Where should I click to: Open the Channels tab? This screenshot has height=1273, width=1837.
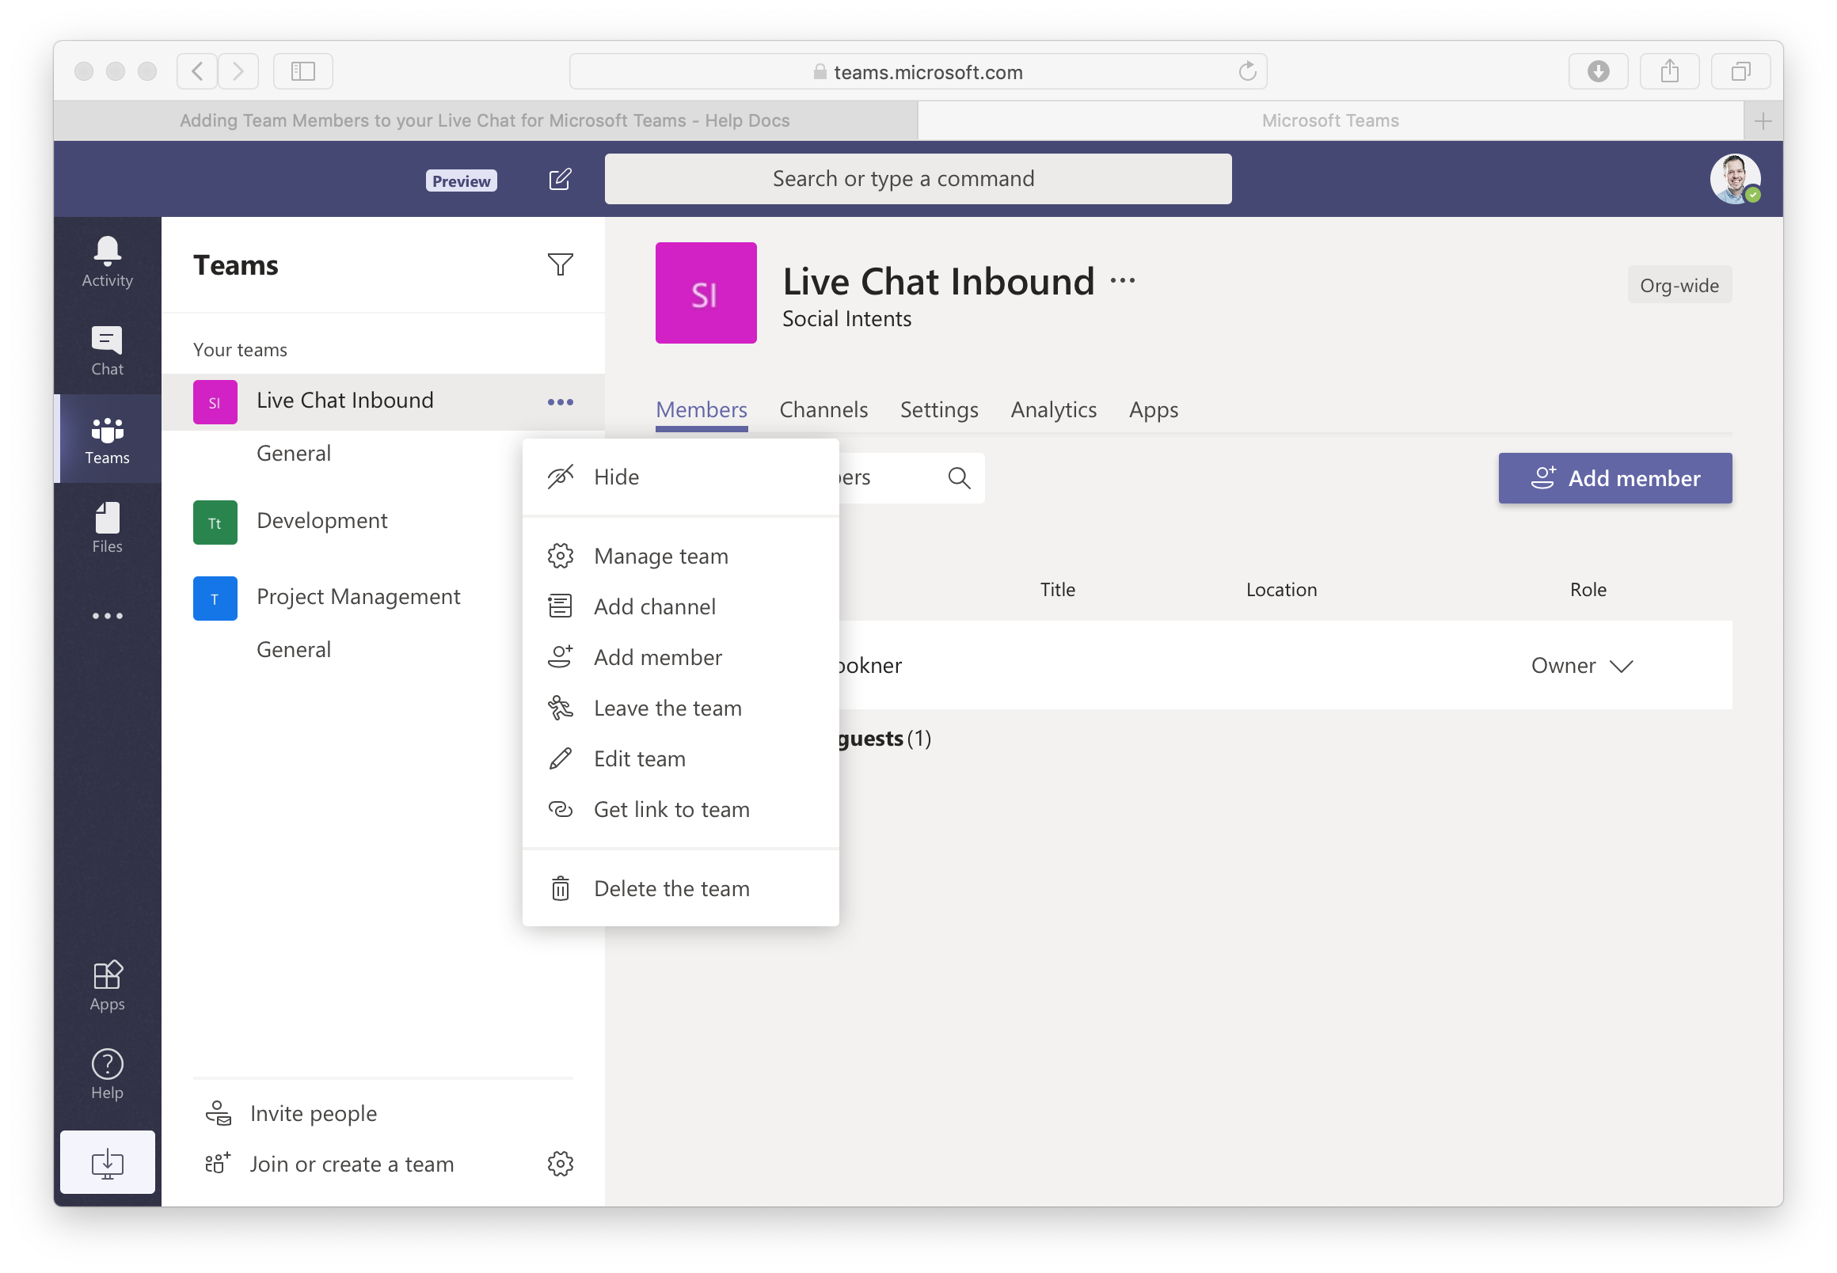(x=823, y=409)
